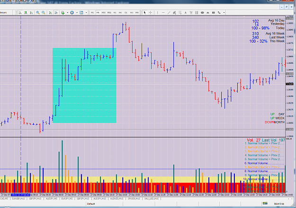Click the Last Week label
Screen dimensions: 296x208
277,37
